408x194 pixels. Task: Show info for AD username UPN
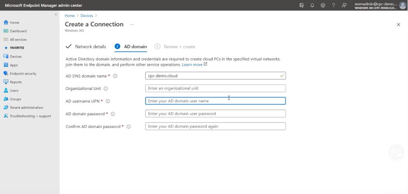[x=108, y=101]
